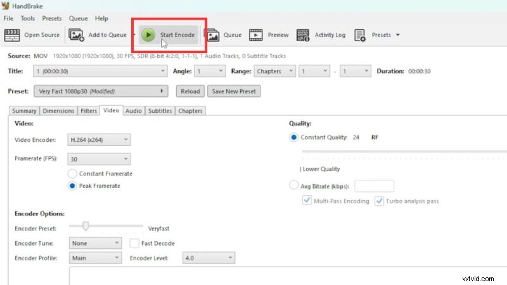
Task: Click the Constant Quality slider track
Action: pyautogui.click(x=404, y=151)
